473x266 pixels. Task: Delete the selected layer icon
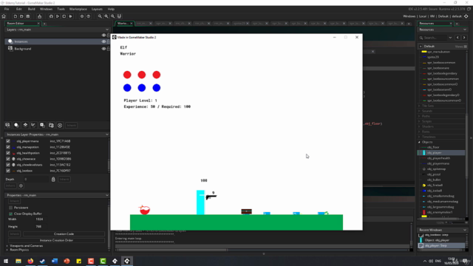(60, 126)
